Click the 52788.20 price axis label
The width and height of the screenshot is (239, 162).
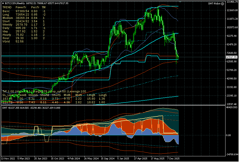coord(232,70)
